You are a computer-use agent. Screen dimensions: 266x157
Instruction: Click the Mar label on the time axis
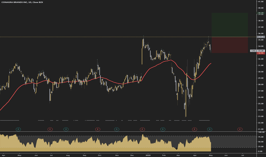(178, 155)
